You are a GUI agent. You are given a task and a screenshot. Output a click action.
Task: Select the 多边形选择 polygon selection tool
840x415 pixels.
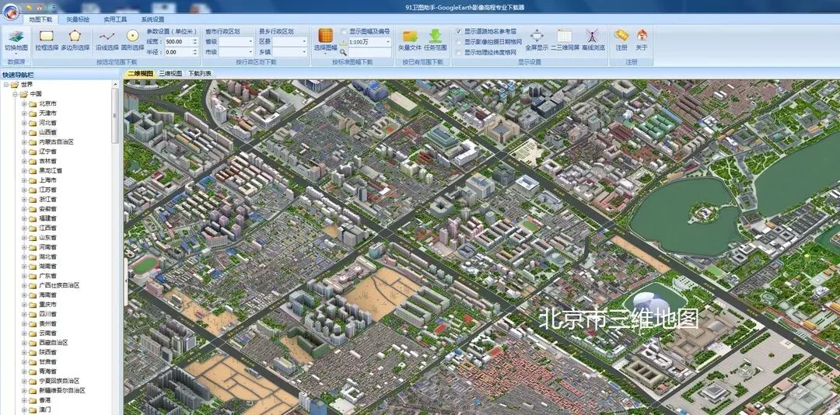click(x=75, y=40)
